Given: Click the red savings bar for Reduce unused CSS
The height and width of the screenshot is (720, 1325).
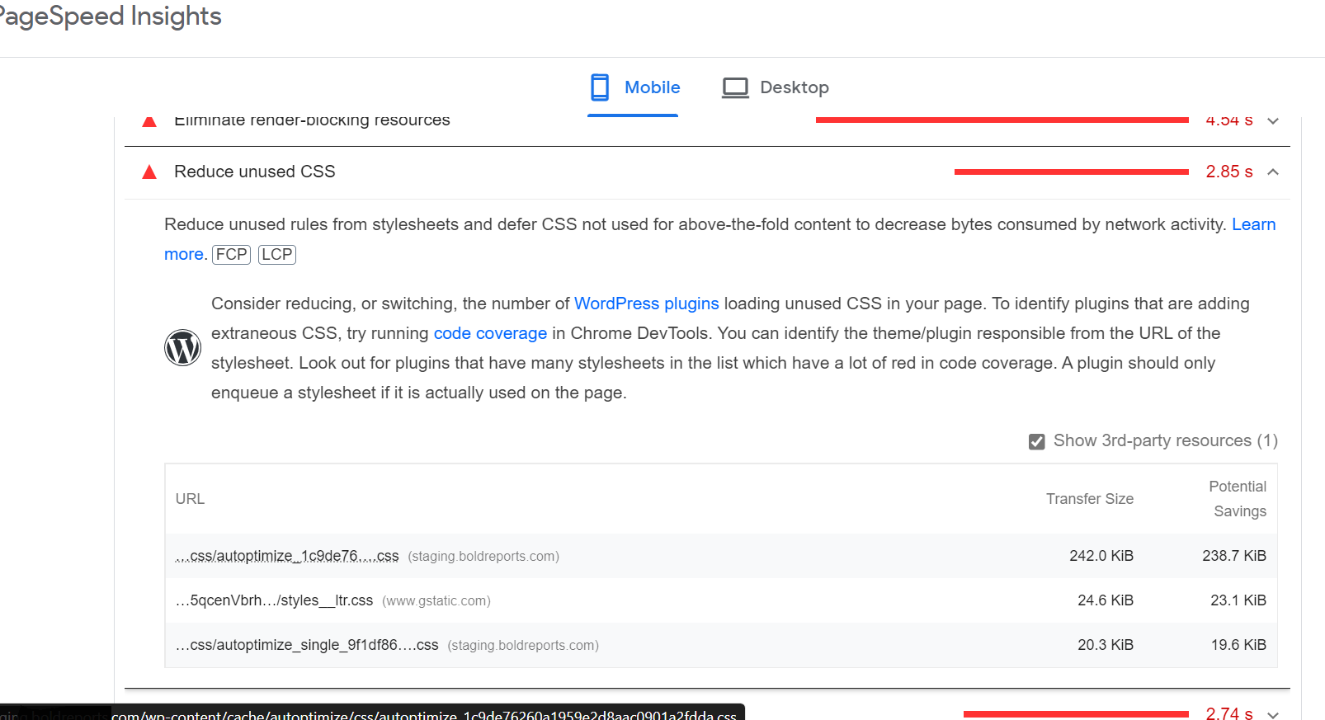Looking at the screenshot, I should tap(1072, 172).
